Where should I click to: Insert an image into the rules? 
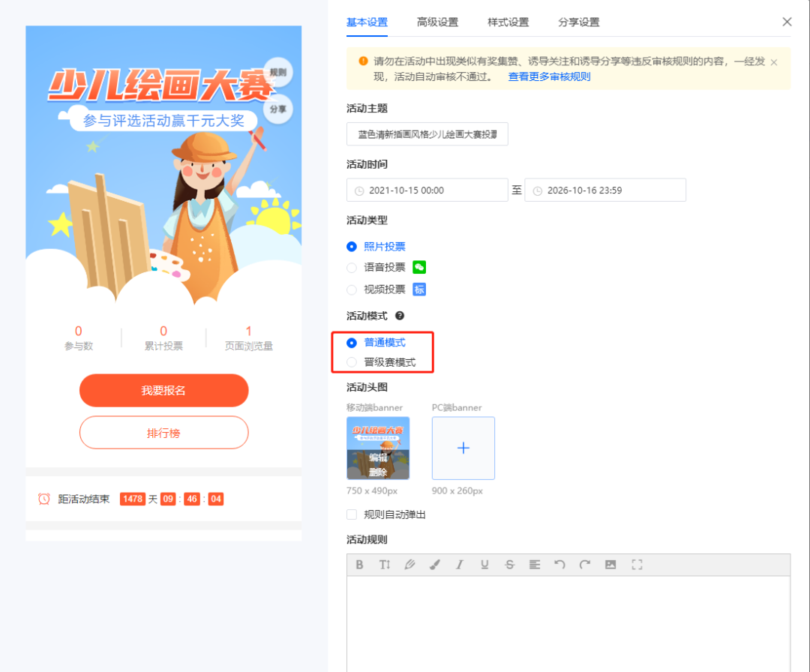click(x=610, y=565)
